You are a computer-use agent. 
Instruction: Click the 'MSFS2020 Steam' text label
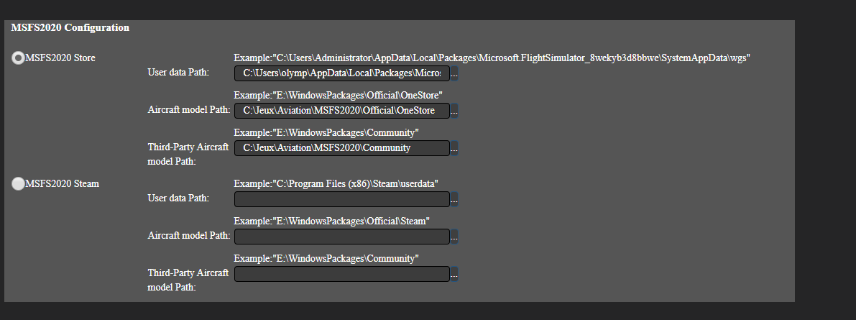(x=62, y=184)
